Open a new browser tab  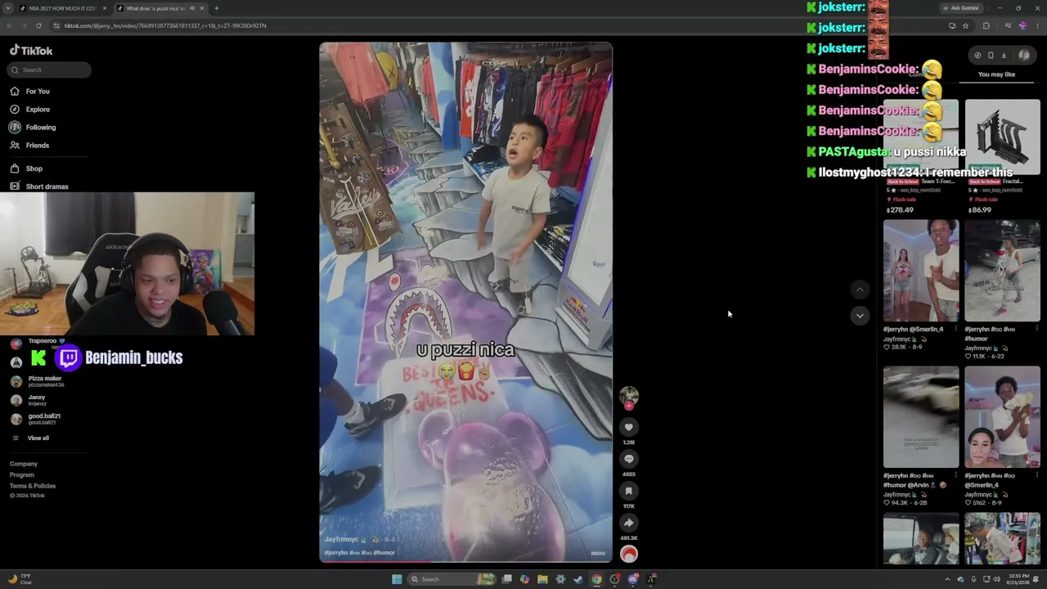(217, 8)
